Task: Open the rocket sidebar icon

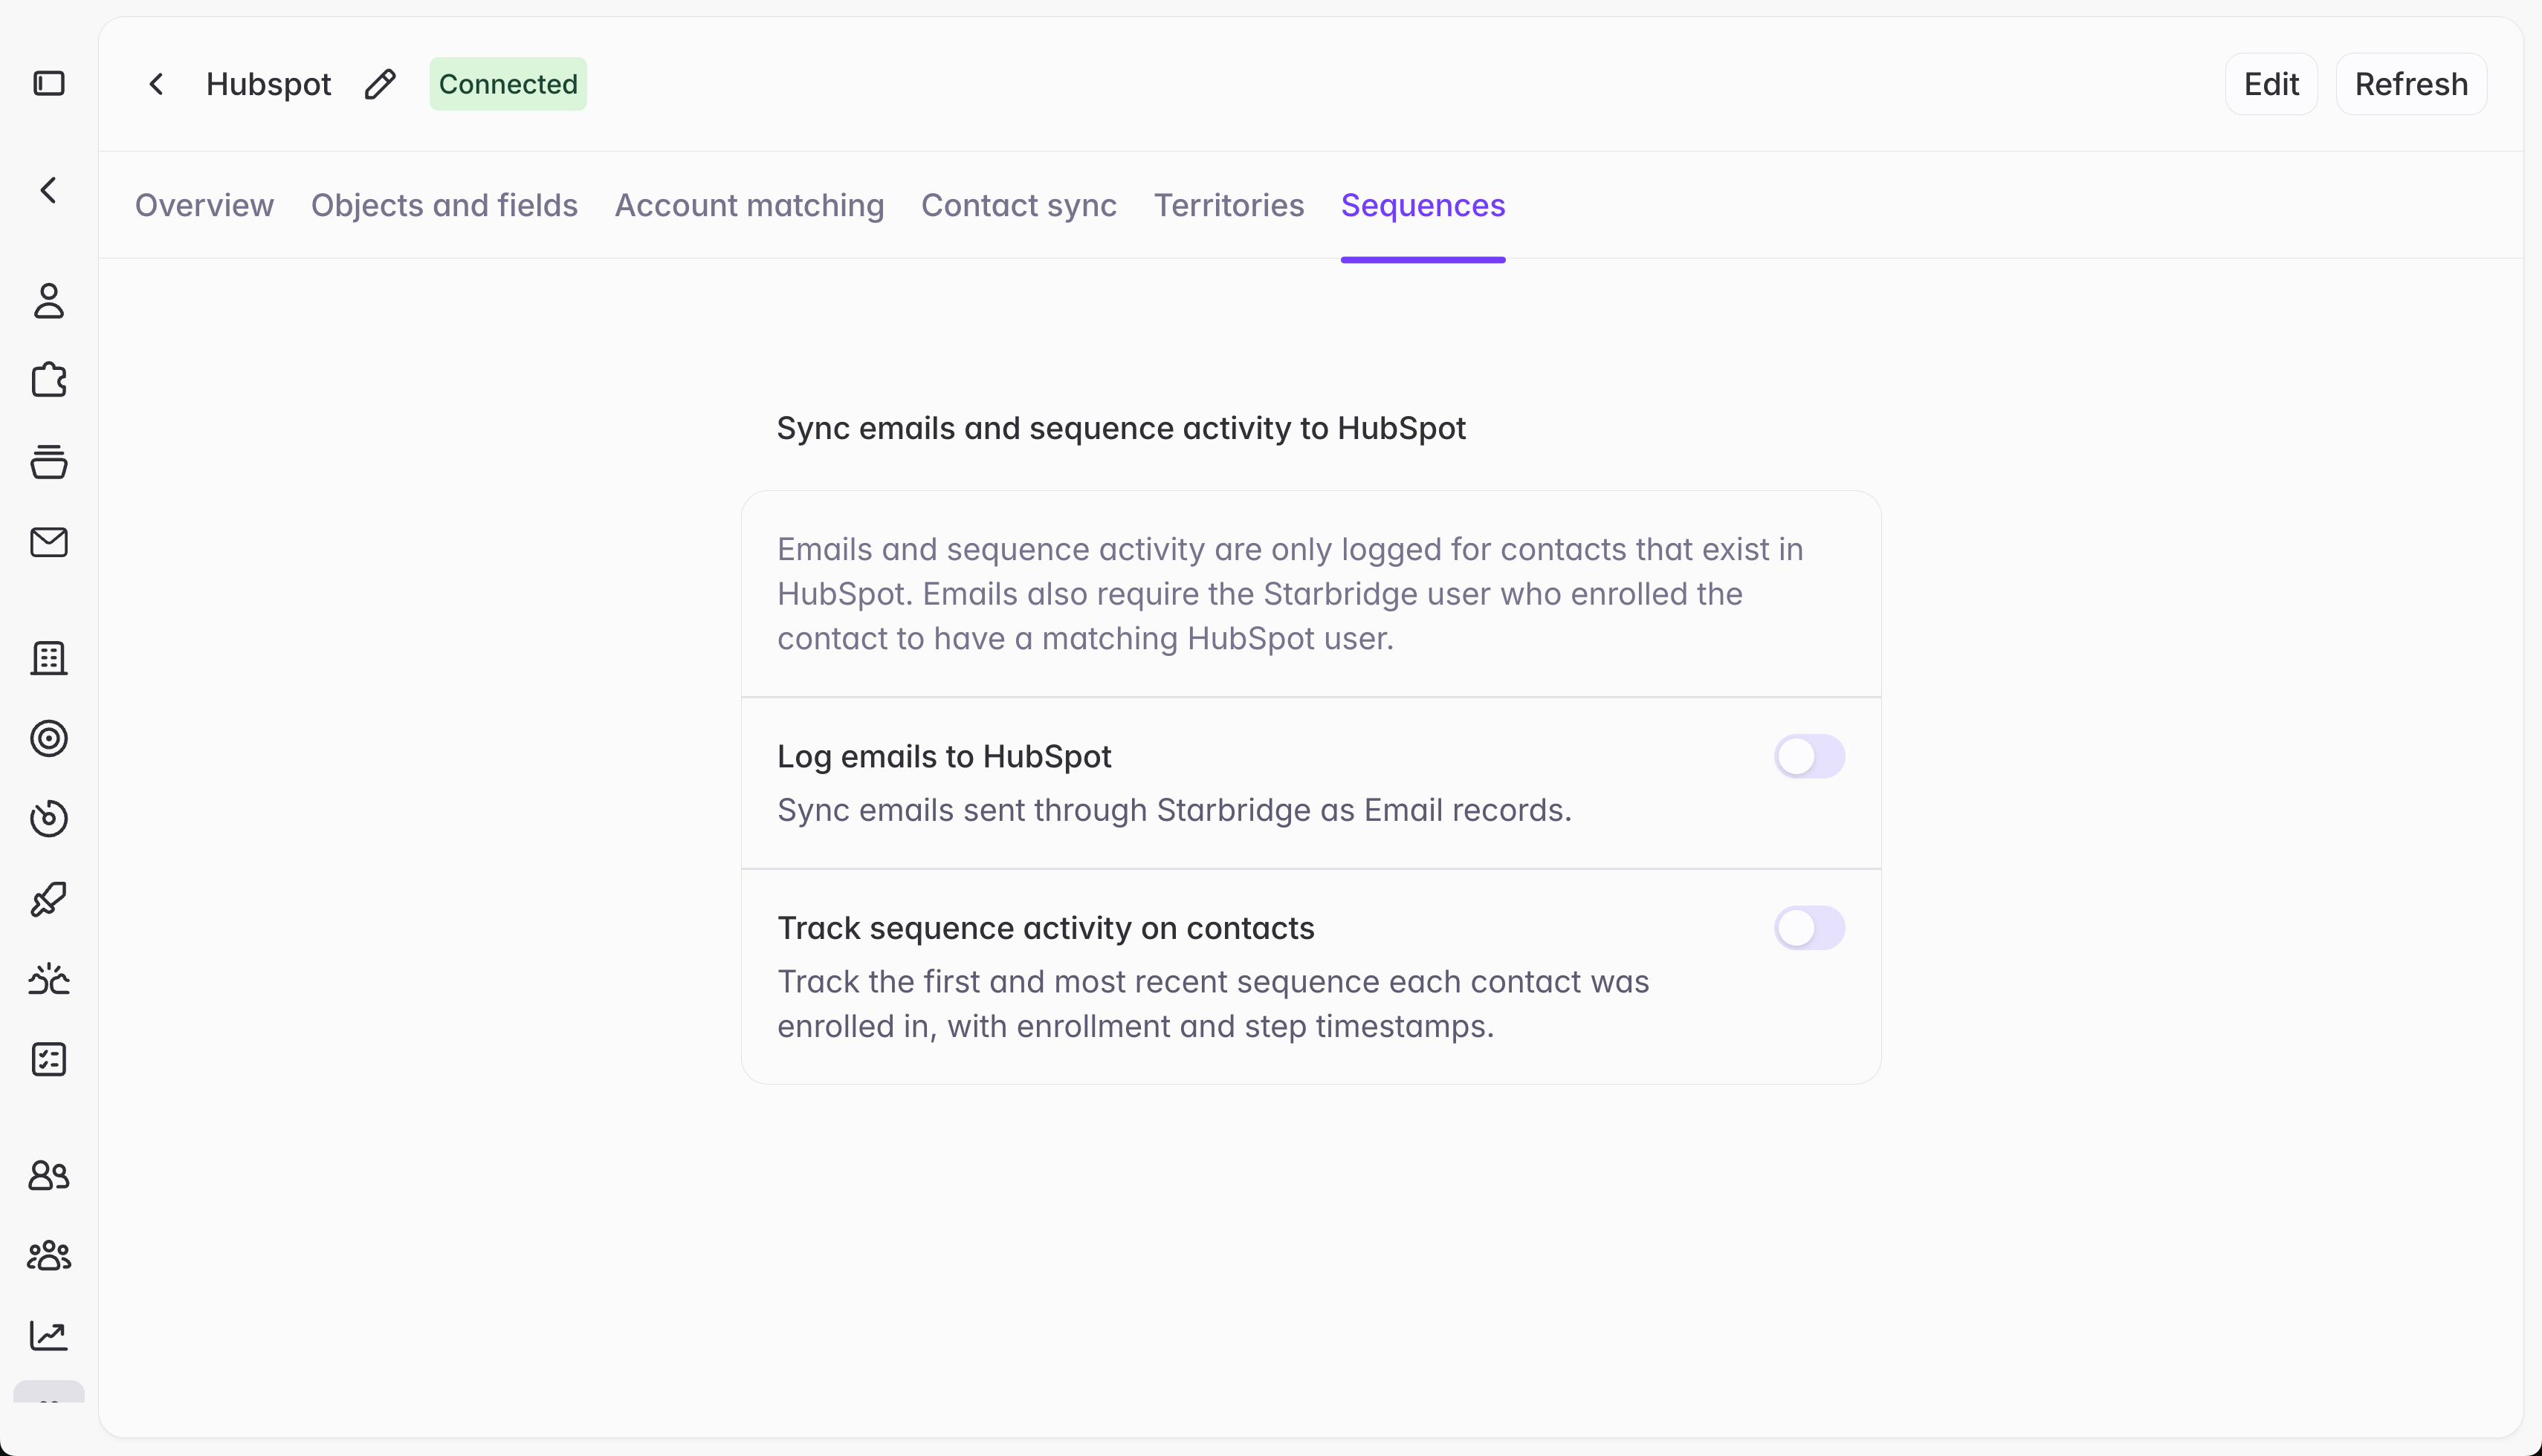Action: coord(49,899)
